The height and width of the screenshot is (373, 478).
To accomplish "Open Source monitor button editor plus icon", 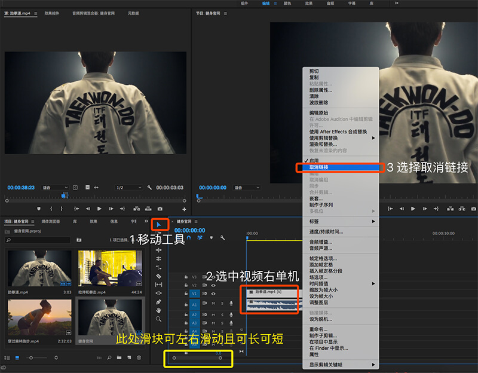I will pyautogui.click(x=184, y=209).
